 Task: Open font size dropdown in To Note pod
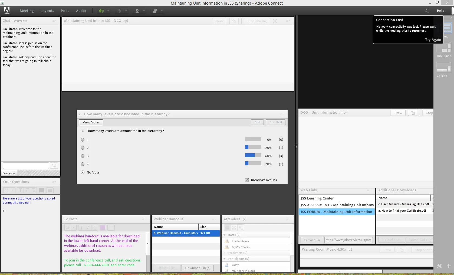point(74,228)
